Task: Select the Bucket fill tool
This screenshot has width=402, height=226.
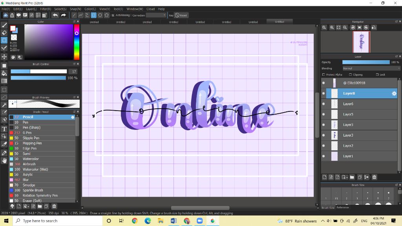Action: [x=4, y=73]
